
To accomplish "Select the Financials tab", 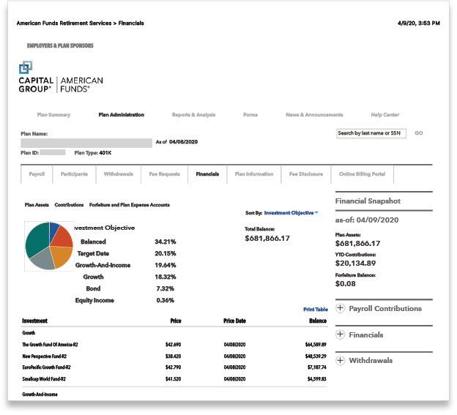I will tap(207, 174).
